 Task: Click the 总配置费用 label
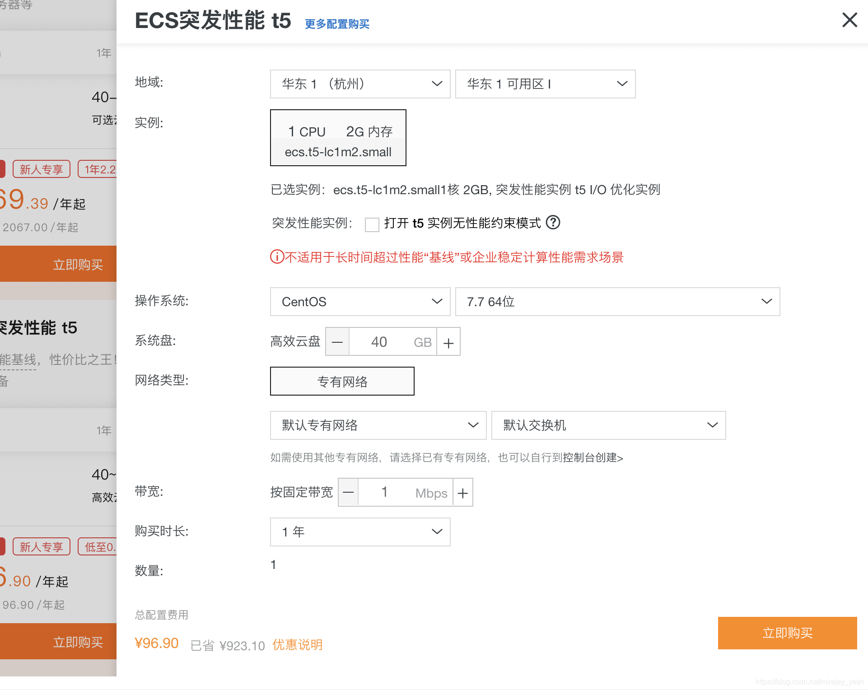pos(161,615)
